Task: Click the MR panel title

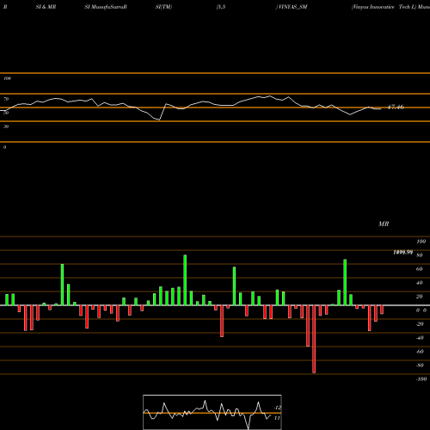Action: click(x=384, y=224)
